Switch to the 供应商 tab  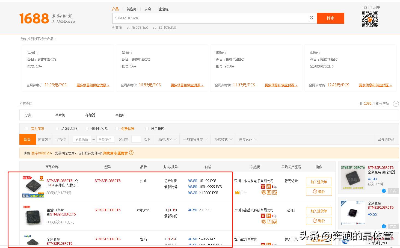click(x=131, y=9)
